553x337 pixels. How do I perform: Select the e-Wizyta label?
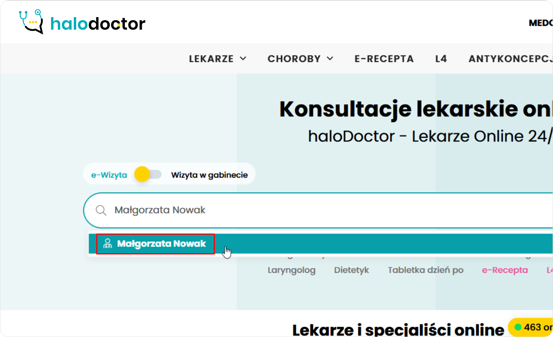point(109,175)
